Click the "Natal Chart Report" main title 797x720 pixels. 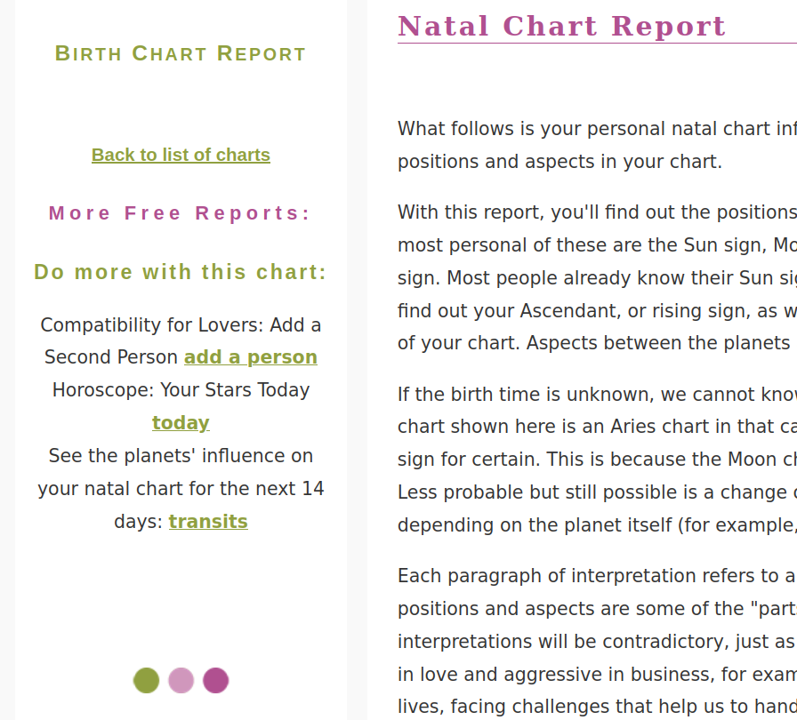click(561, 26)
